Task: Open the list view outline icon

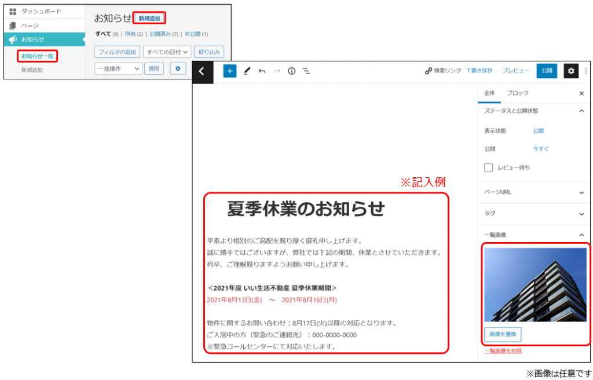Action: [306, 71]
